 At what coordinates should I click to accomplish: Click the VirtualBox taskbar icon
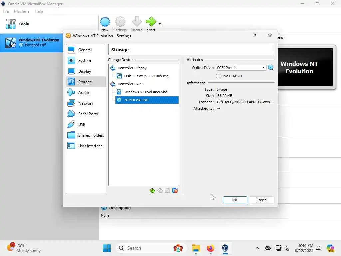tap(225, 248)
